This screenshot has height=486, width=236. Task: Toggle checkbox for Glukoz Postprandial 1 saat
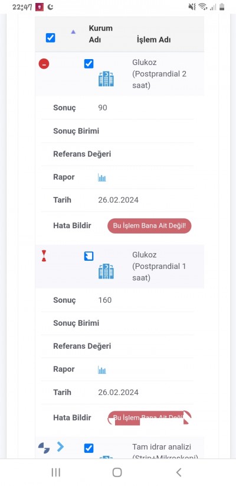[x=88, y=256]
